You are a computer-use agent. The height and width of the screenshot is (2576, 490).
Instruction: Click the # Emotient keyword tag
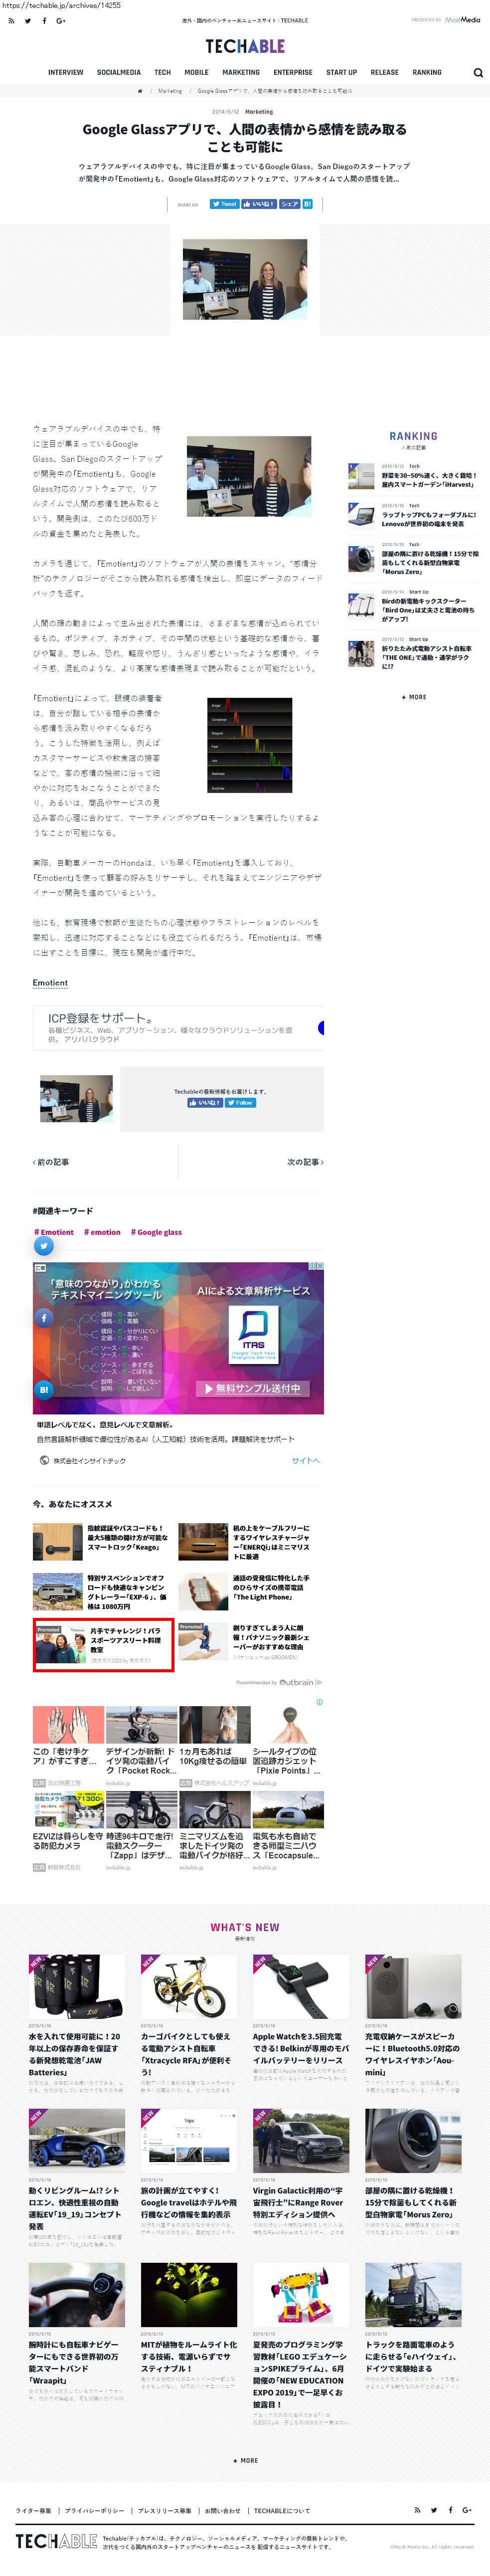tap(54, 1232)
